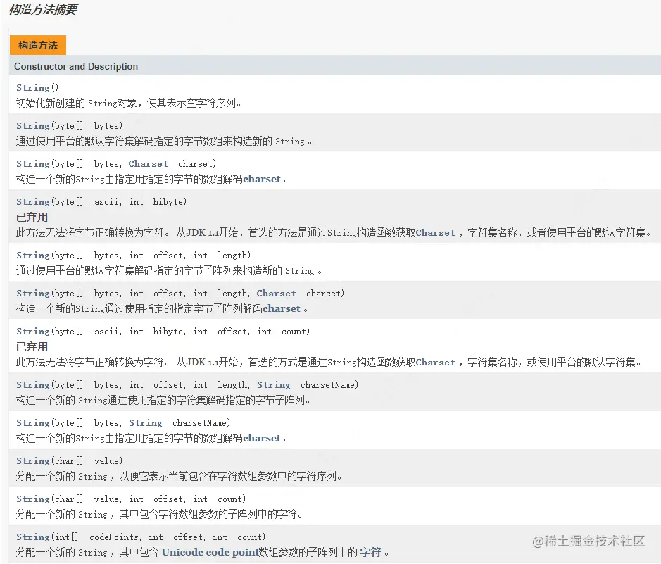This screenshot has width=661, height=564.
Task: Open the String(char[], int, int) constructor link
Action: click(x=31, y=499)
